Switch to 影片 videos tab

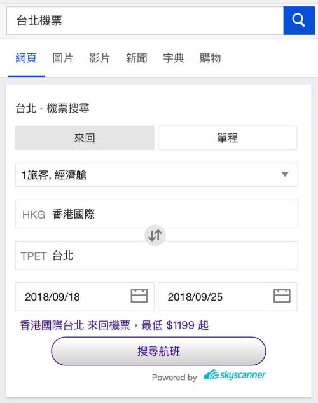(x=99, y=58)
